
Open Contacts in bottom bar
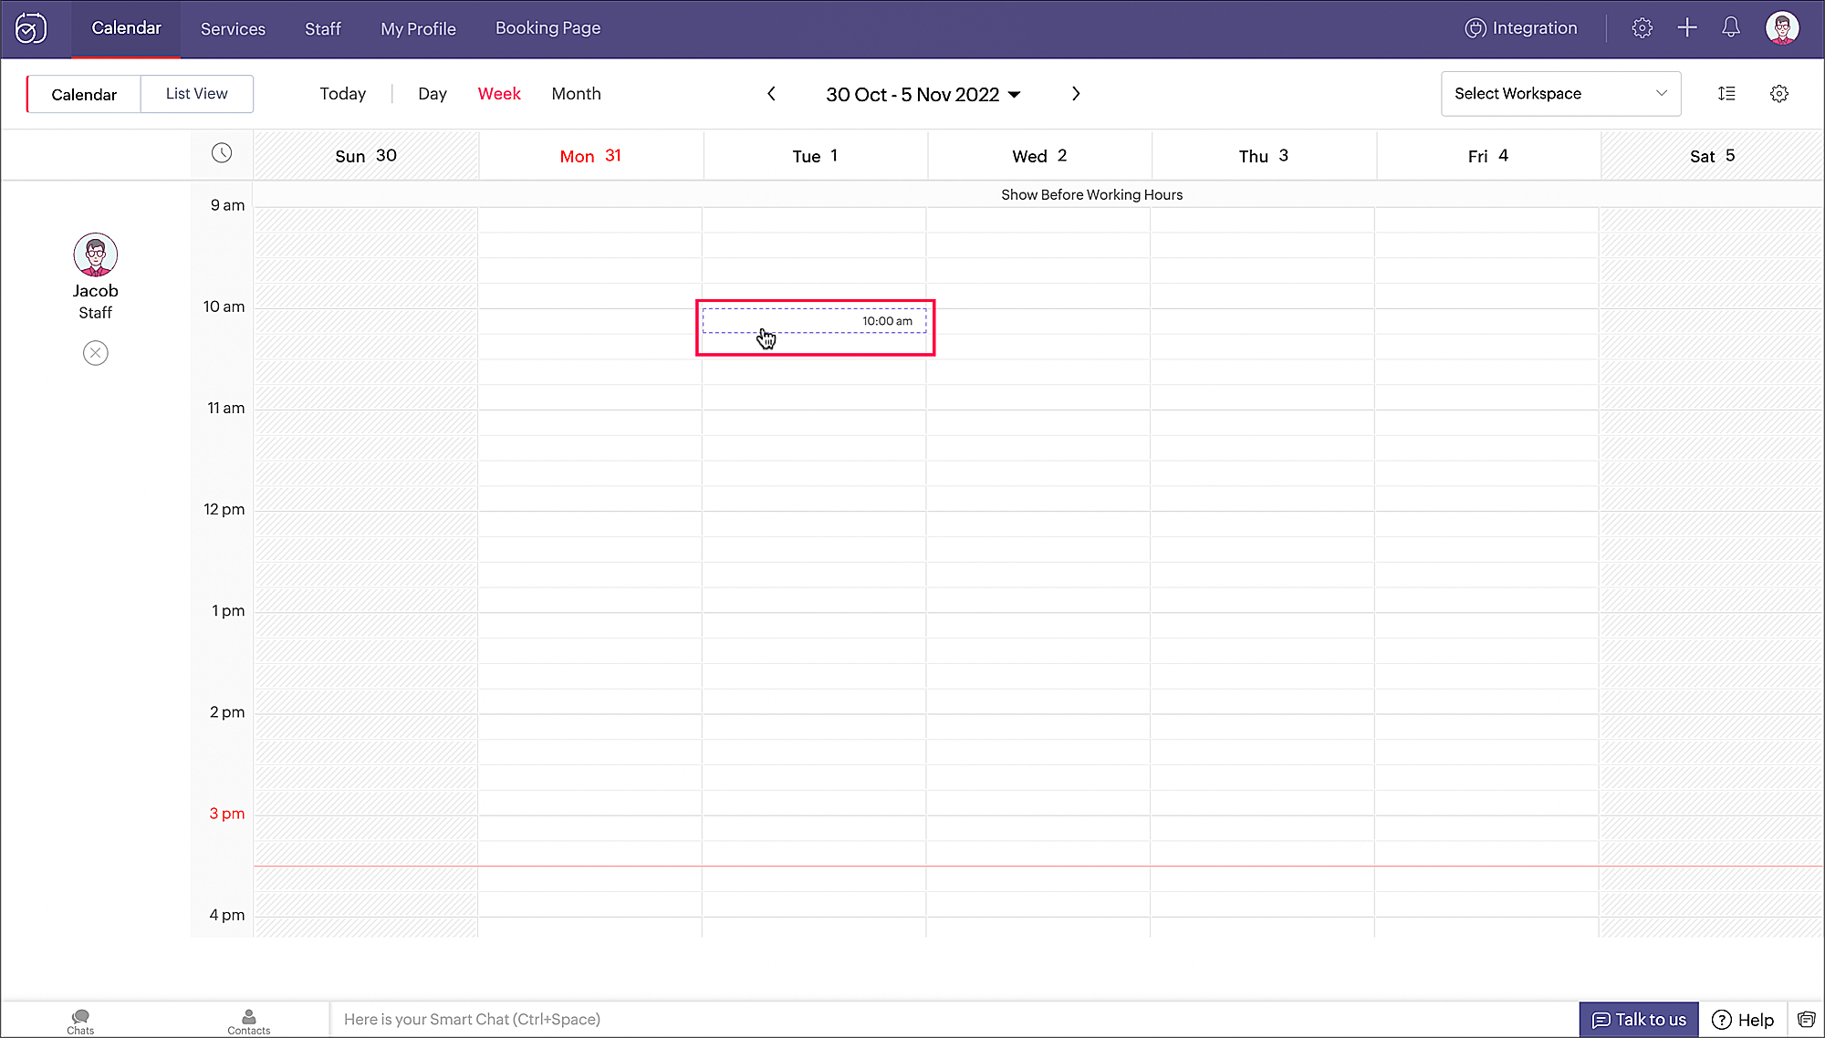click(248, 1021)
